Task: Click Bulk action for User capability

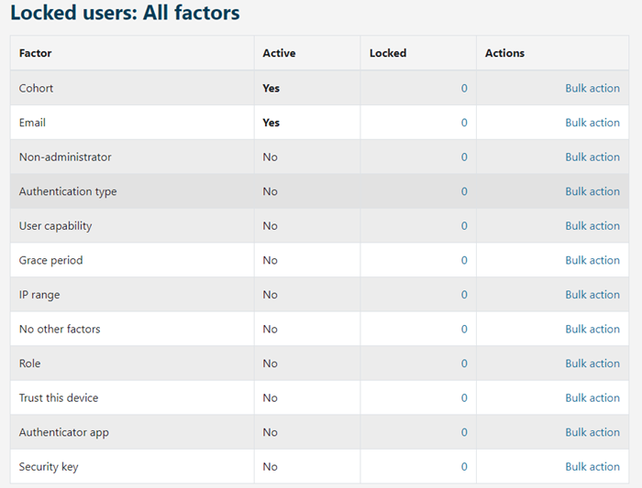Action: (592, 226)
